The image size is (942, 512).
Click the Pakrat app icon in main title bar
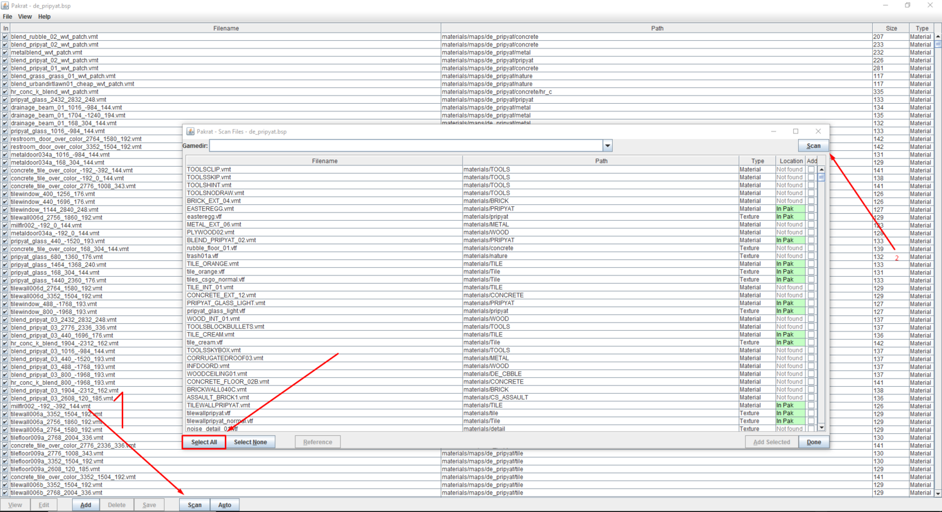[5, 6]
